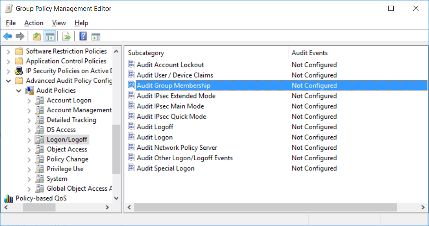Click the details pane scroll left arrow
The width and height of the screenshot is (429, 226).
coord(130,207)
